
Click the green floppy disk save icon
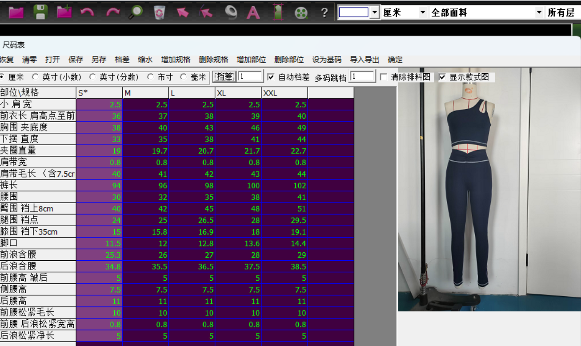pos(40,12)
